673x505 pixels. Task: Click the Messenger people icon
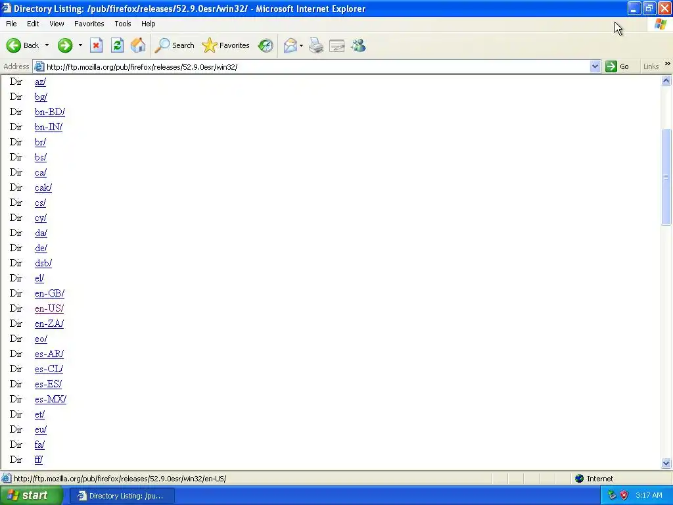pyautogui.click(x=358, y=45)
